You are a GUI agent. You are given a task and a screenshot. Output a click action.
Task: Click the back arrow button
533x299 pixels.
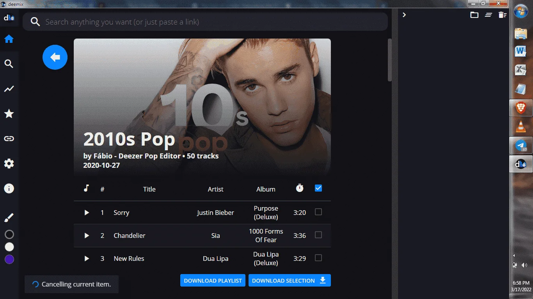point(55,57)
